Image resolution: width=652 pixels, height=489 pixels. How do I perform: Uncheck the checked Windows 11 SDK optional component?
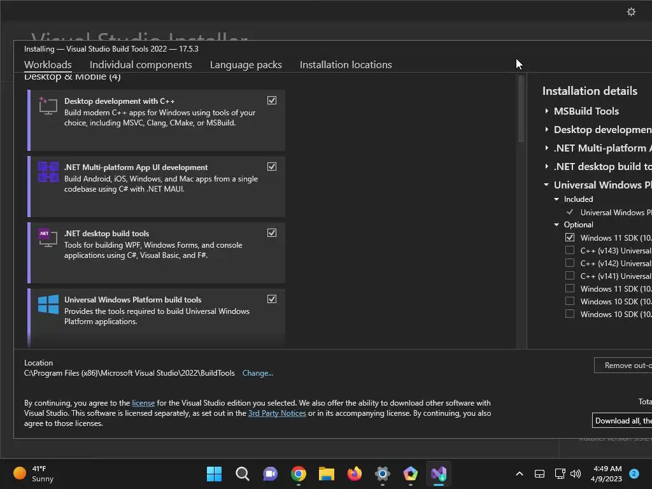coord(570,237)
